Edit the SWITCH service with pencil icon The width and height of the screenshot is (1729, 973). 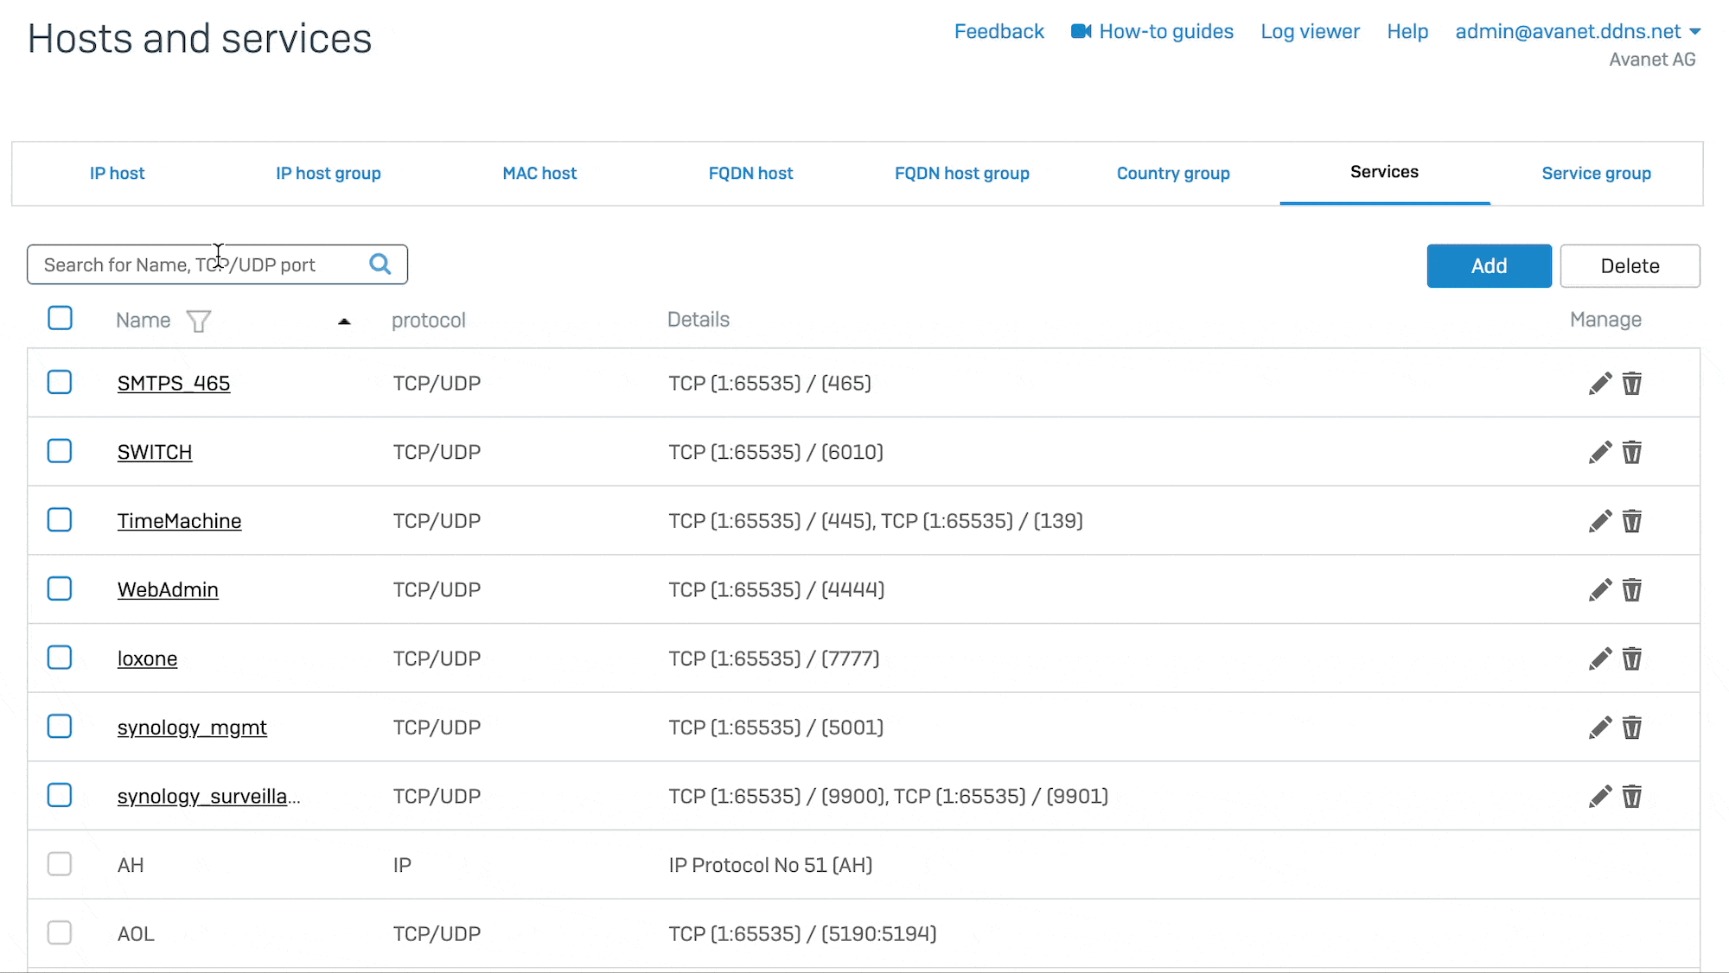click(1600, 452)
